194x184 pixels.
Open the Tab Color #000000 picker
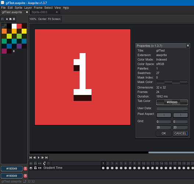[172, 102]
